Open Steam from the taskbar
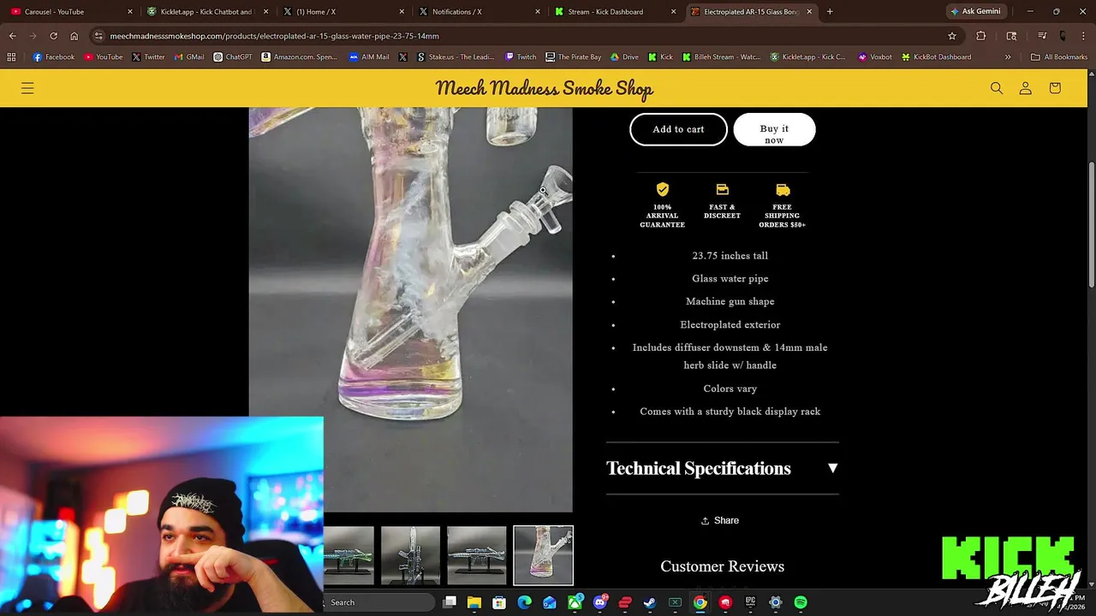1096x616 pixels. point(650,602)
